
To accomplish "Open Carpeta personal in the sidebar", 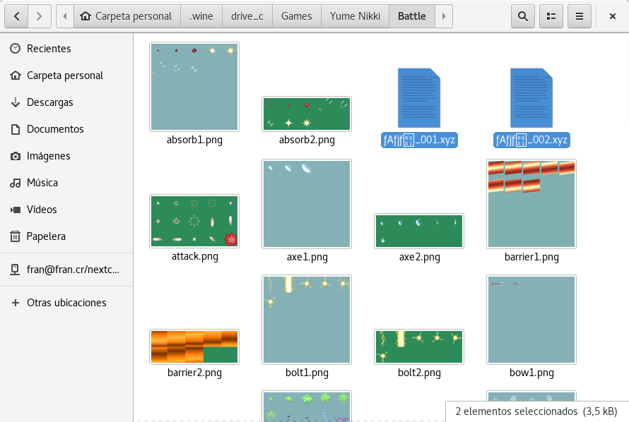I will tap(66, 76).
